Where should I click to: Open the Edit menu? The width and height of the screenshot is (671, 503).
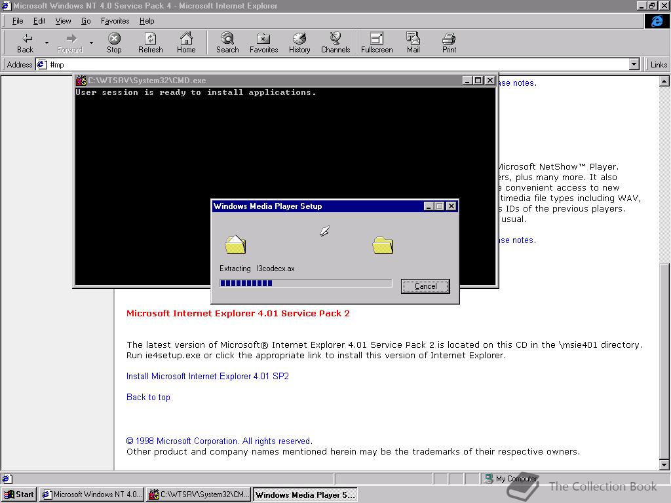[39, 21]
